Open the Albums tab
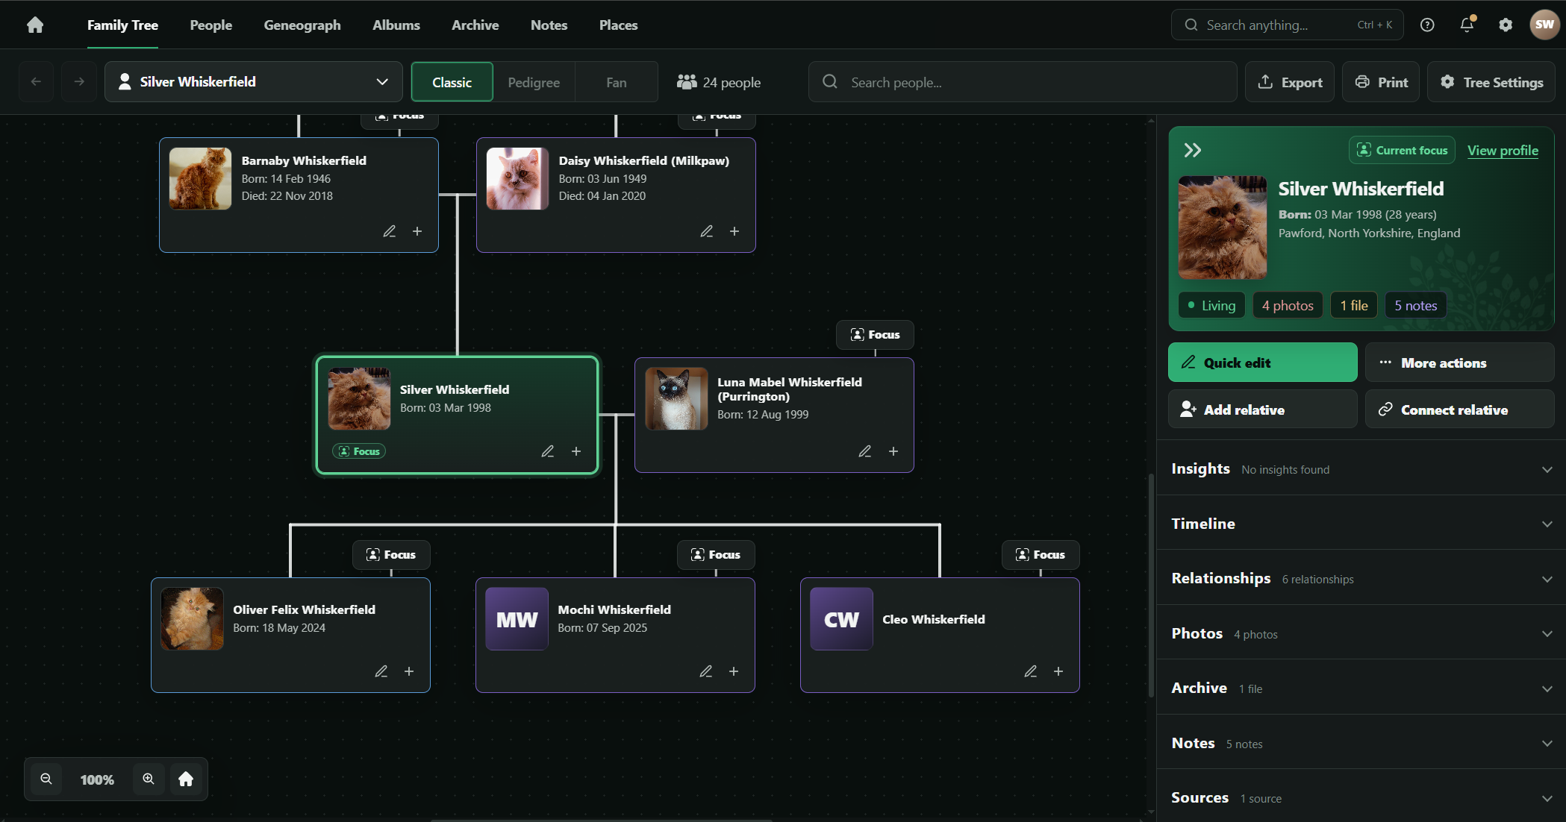The height and width of the screenshot is (822, 1566). click(396, 25)
